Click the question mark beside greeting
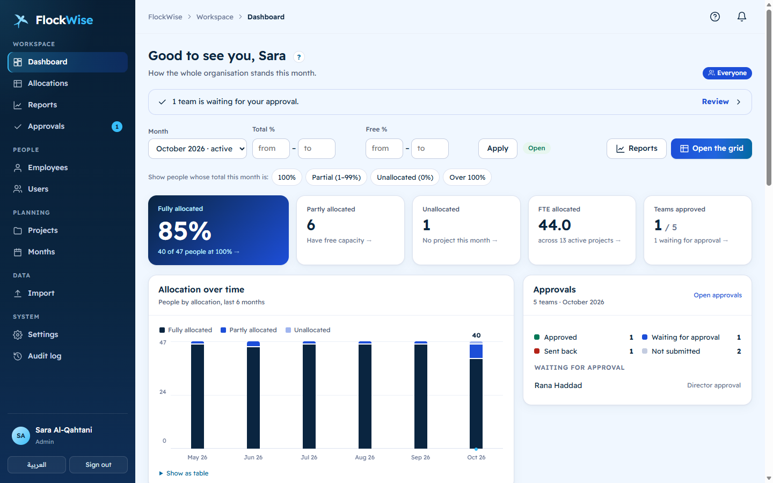 [299, 57]
